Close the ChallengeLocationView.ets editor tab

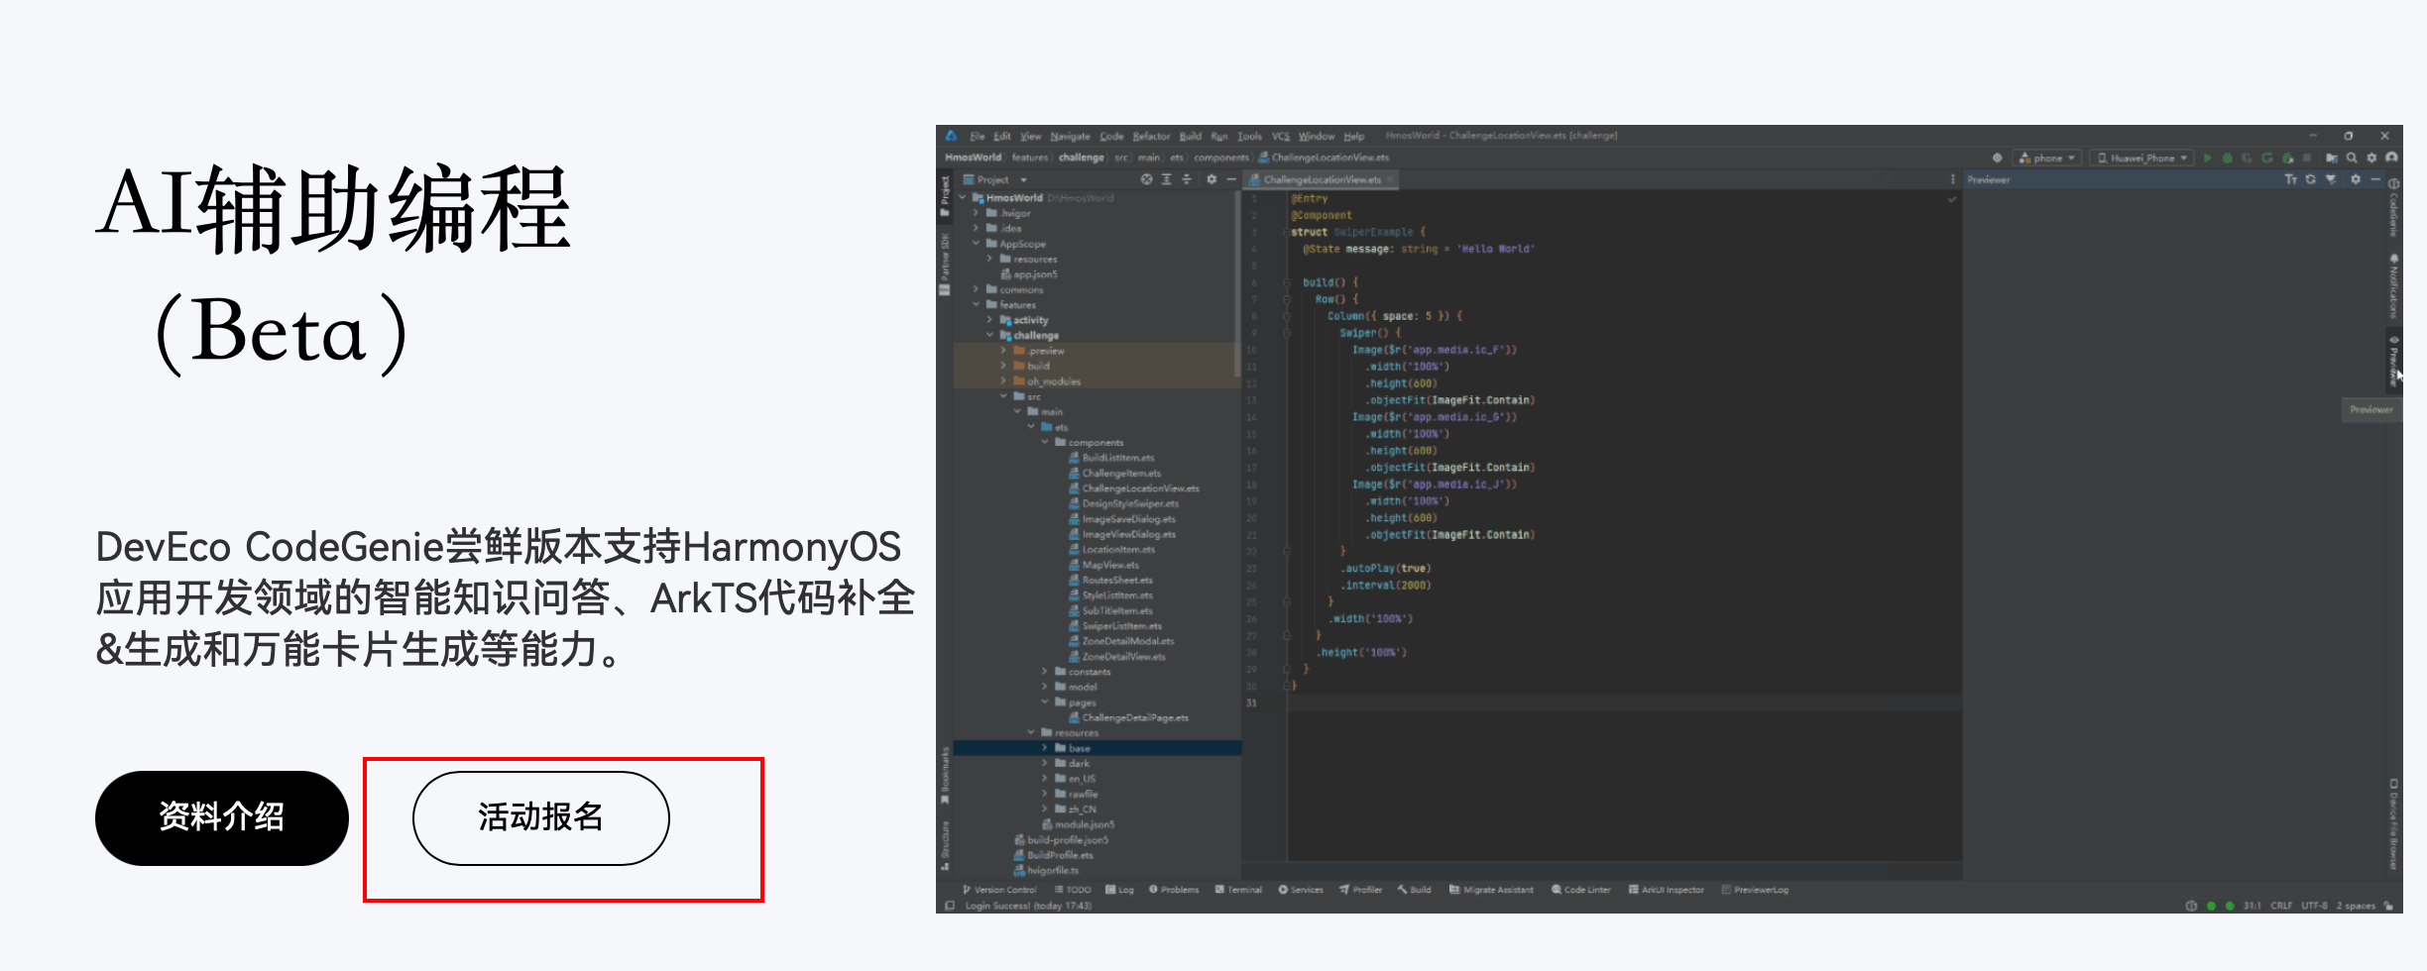(x=1390, y=179)
